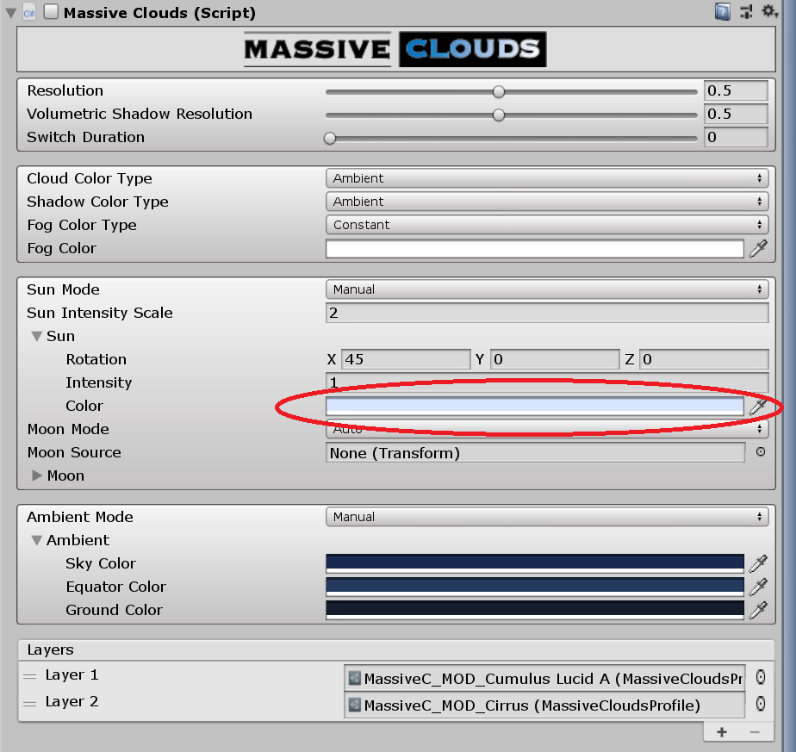Select the Layer 1 label
The width and height of the screenshot is (796, 752).
click(72, 674)
